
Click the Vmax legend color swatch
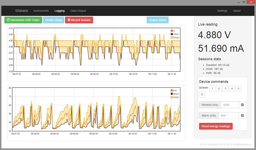[x=172, y=37]
